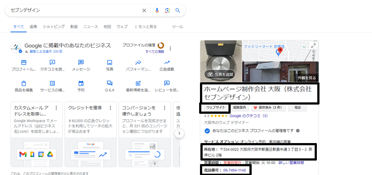Click the map thumbnail showing ファミリーマート
Screen dimensions: 372x175
280,51
